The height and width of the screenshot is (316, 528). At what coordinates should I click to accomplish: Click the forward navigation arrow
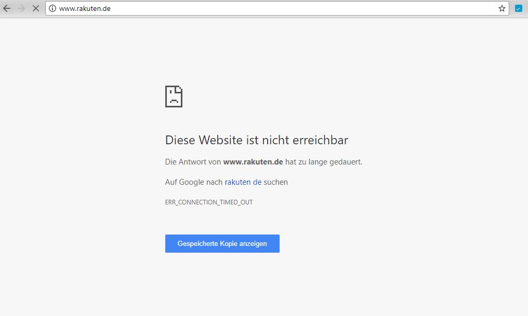pos(21,8)
